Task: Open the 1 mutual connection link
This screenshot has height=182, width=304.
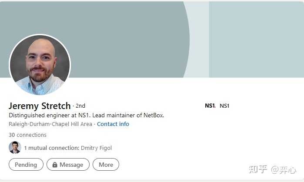Action: coord(52,148)
